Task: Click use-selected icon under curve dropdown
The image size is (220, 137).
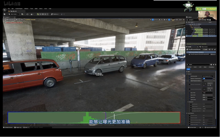Action: tap(208, 85)
